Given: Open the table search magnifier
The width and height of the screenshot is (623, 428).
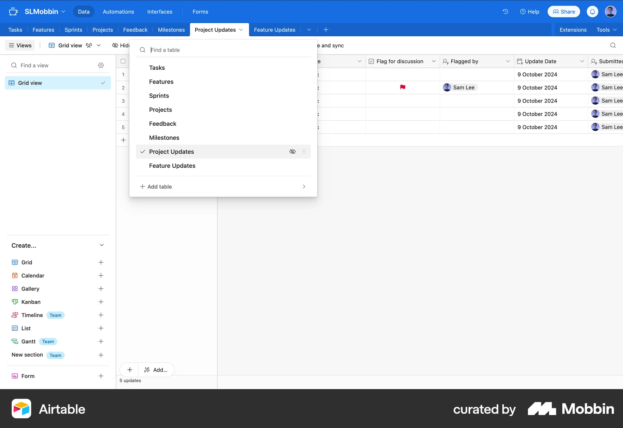Looking at the screenshot, I should tap(613, 45).
